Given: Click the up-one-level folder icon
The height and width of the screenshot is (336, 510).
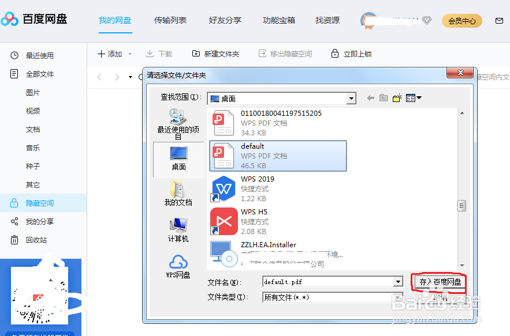Looking at the screenshot, I should click(x=384, y=98).
